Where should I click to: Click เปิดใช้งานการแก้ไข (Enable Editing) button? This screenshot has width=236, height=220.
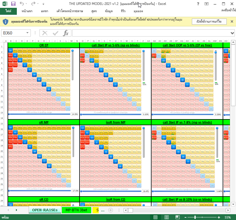pyautogui.click(x=209, y=21)
